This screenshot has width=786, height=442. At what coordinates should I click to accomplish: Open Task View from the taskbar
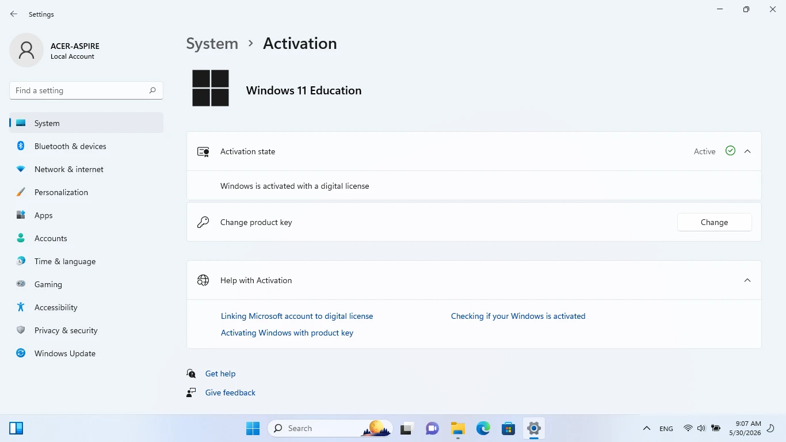[x=407, y=428]
